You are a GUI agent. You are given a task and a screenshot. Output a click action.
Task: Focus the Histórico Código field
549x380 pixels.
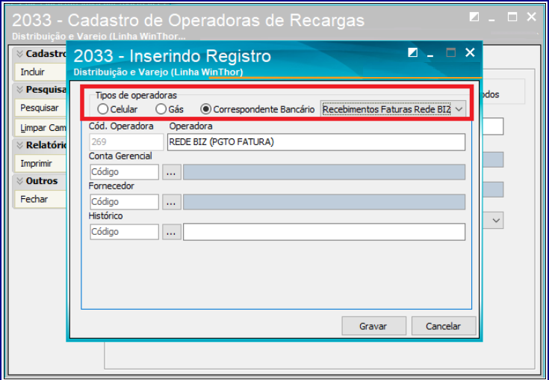[x=124, y=232]
